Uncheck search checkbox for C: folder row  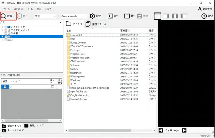click(5, 86)
